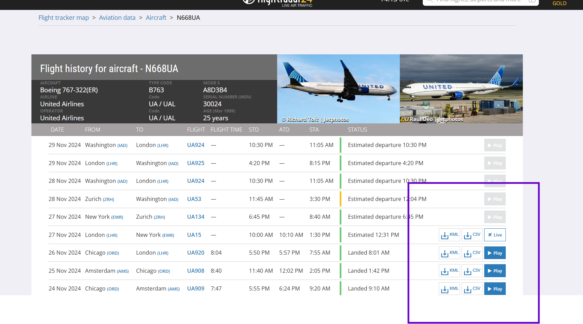Download CSV for flight UA15
583x324 pixels.
(x=472, y=235)
